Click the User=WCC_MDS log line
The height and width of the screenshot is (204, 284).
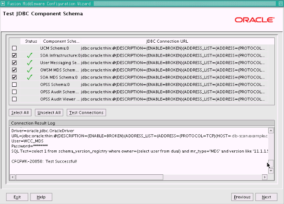click(x=27, y=141)
